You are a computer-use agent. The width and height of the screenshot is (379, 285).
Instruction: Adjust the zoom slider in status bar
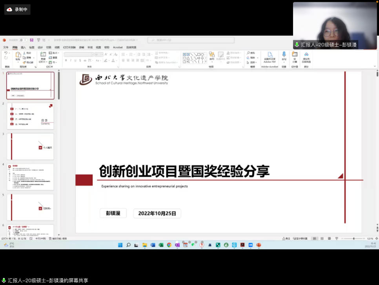pos(353,239)
